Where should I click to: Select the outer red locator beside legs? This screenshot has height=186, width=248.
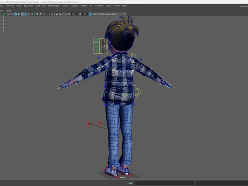pyautogui.click(x=88, y=123)
